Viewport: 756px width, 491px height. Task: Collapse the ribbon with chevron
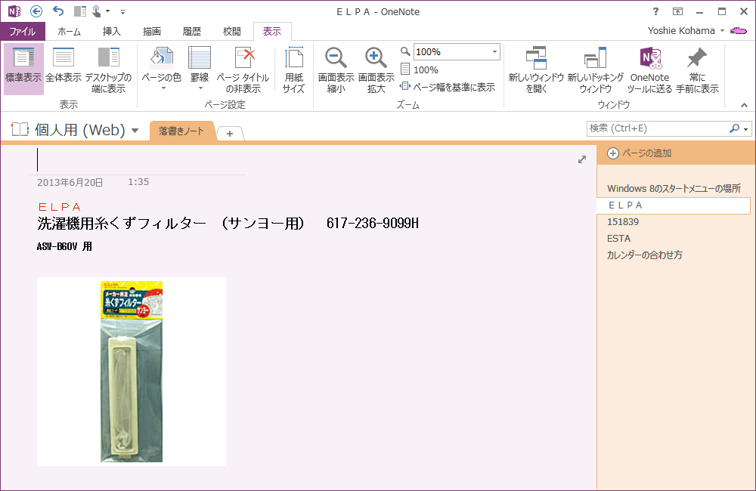tap(744, 105)
